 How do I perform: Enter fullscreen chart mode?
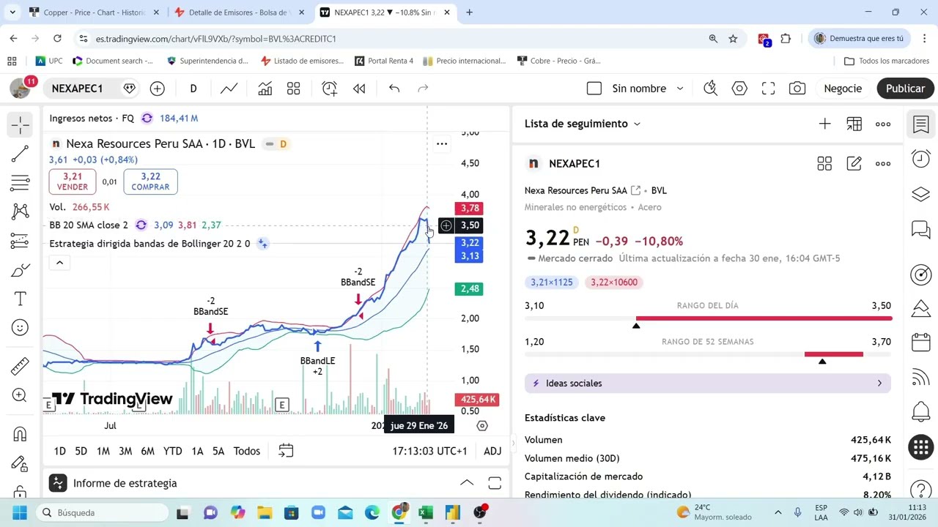pyautogui.click(x=768, y=89)
